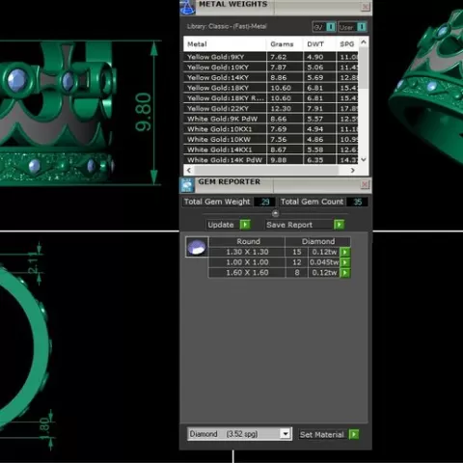Click right arrow of horizontal scrollbar
463x463 pixels.
point(353,170)
